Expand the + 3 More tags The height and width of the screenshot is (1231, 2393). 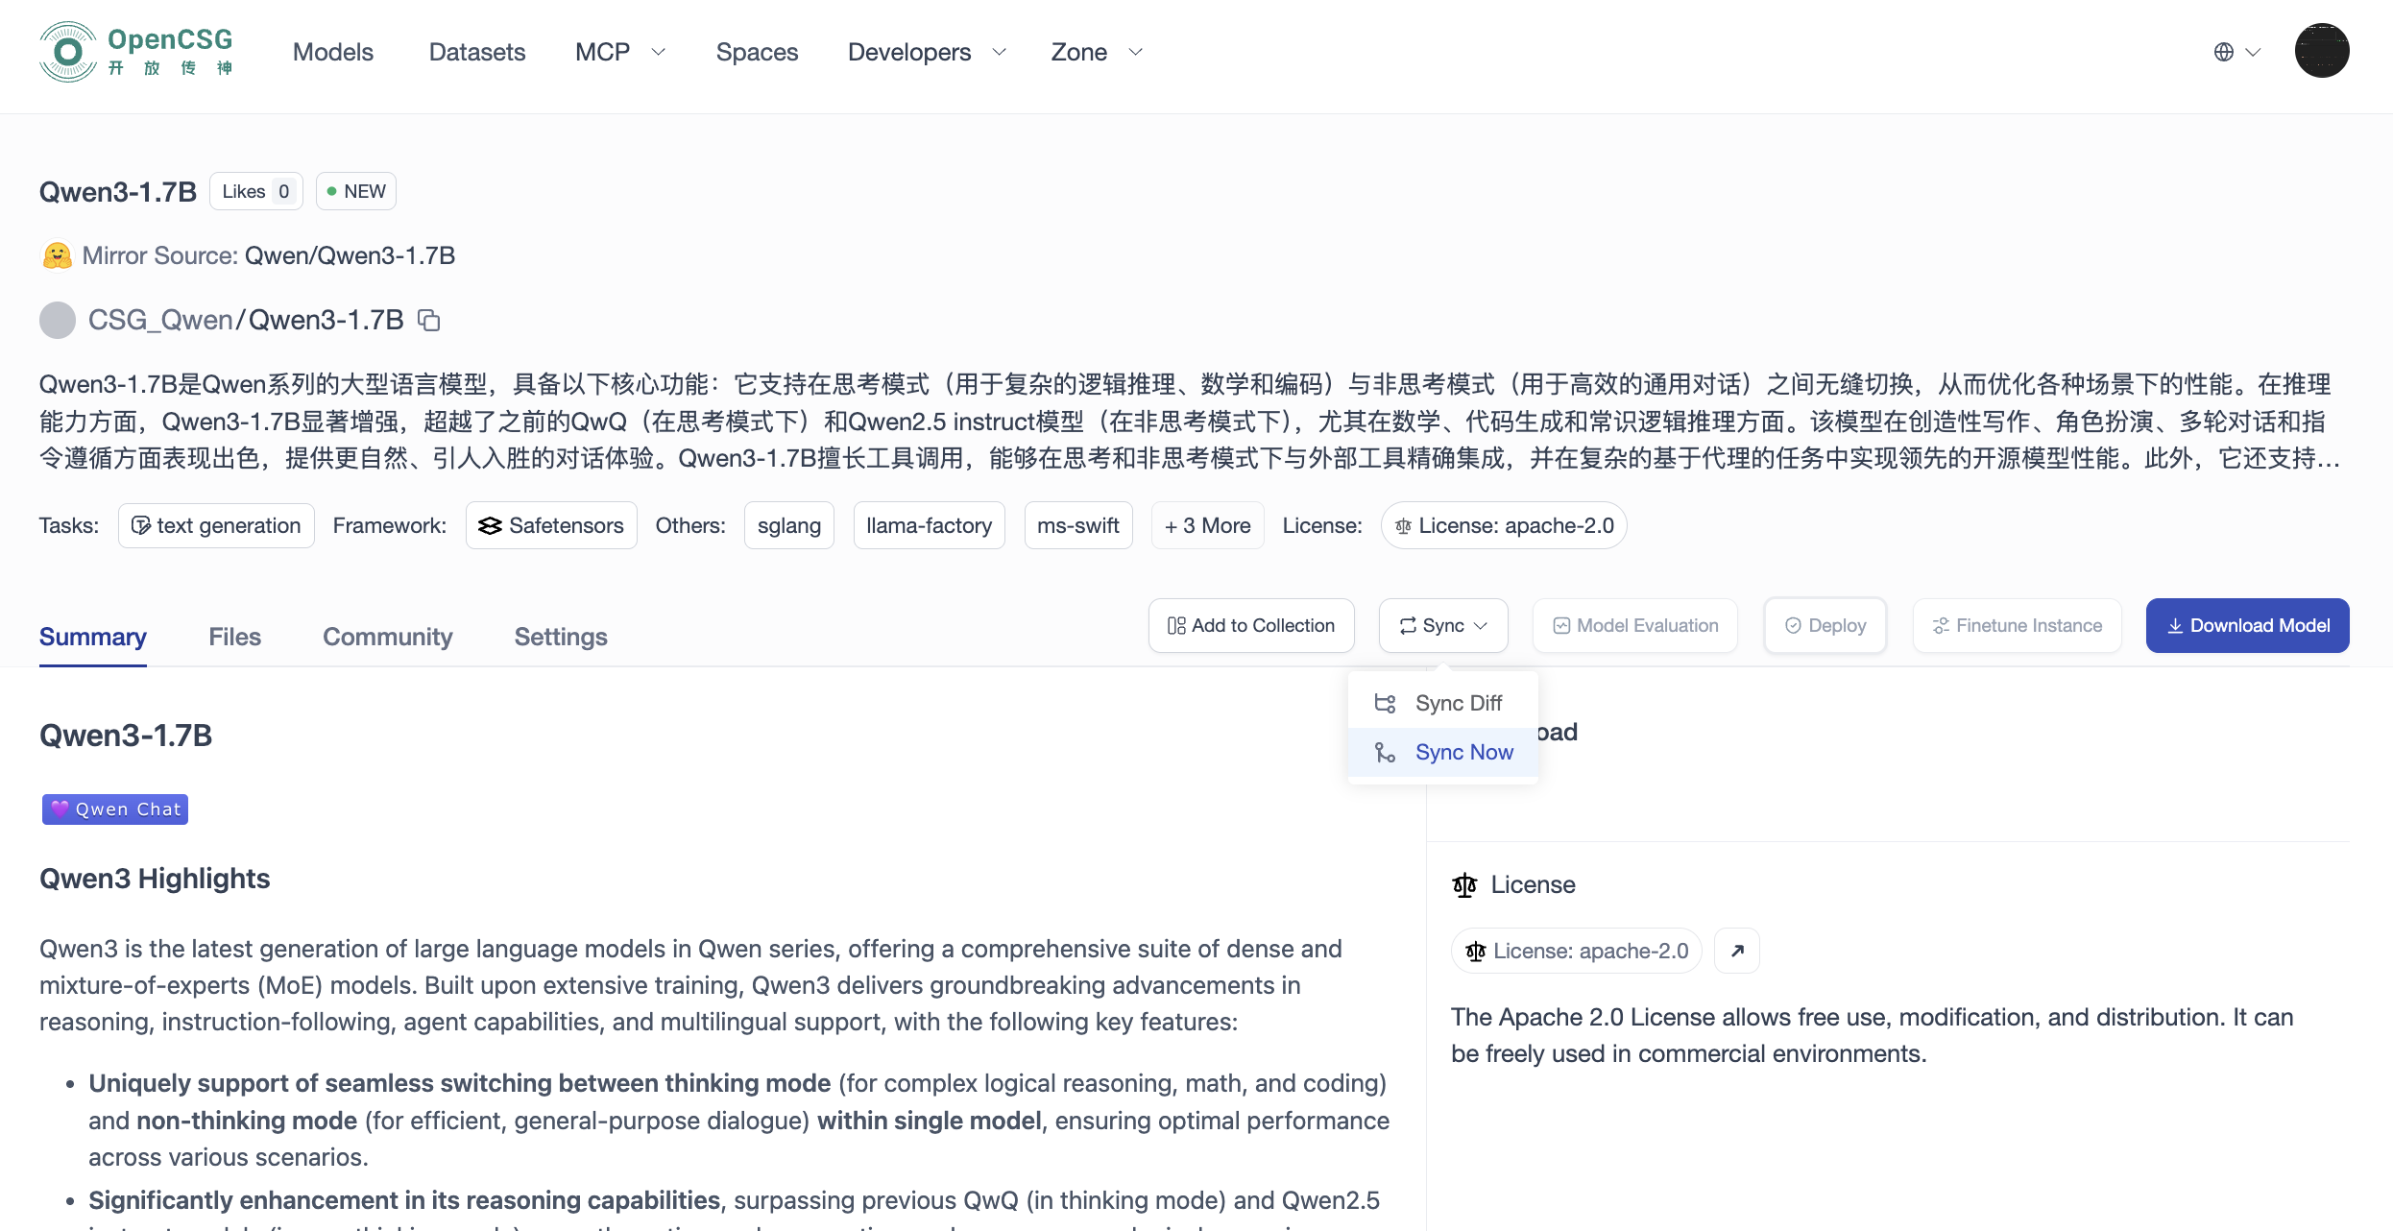point(1207,526)
